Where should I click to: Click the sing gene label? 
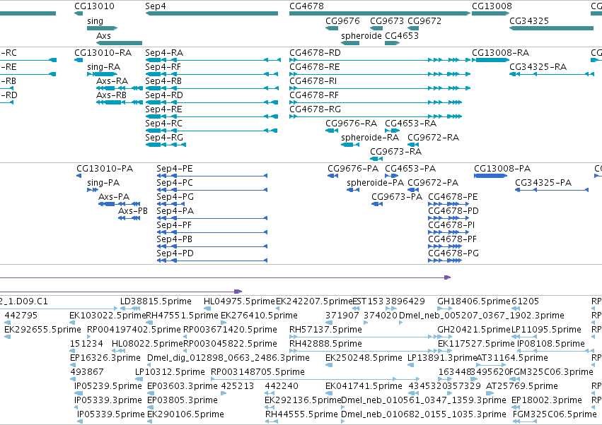[95, 21]
